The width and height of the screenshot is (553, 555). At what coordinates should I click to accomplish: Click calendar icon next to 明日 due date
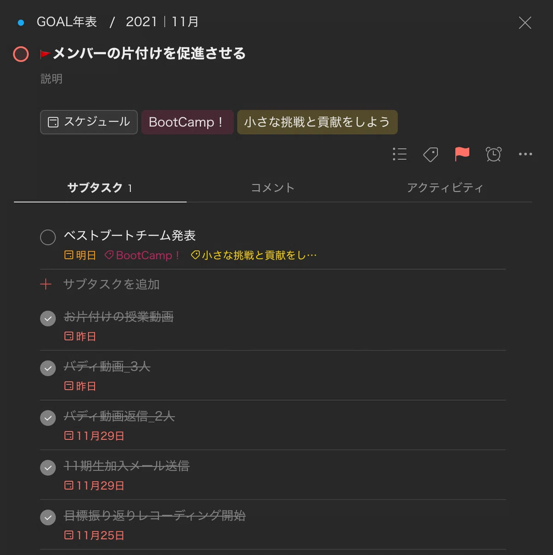tap(69, 255)
